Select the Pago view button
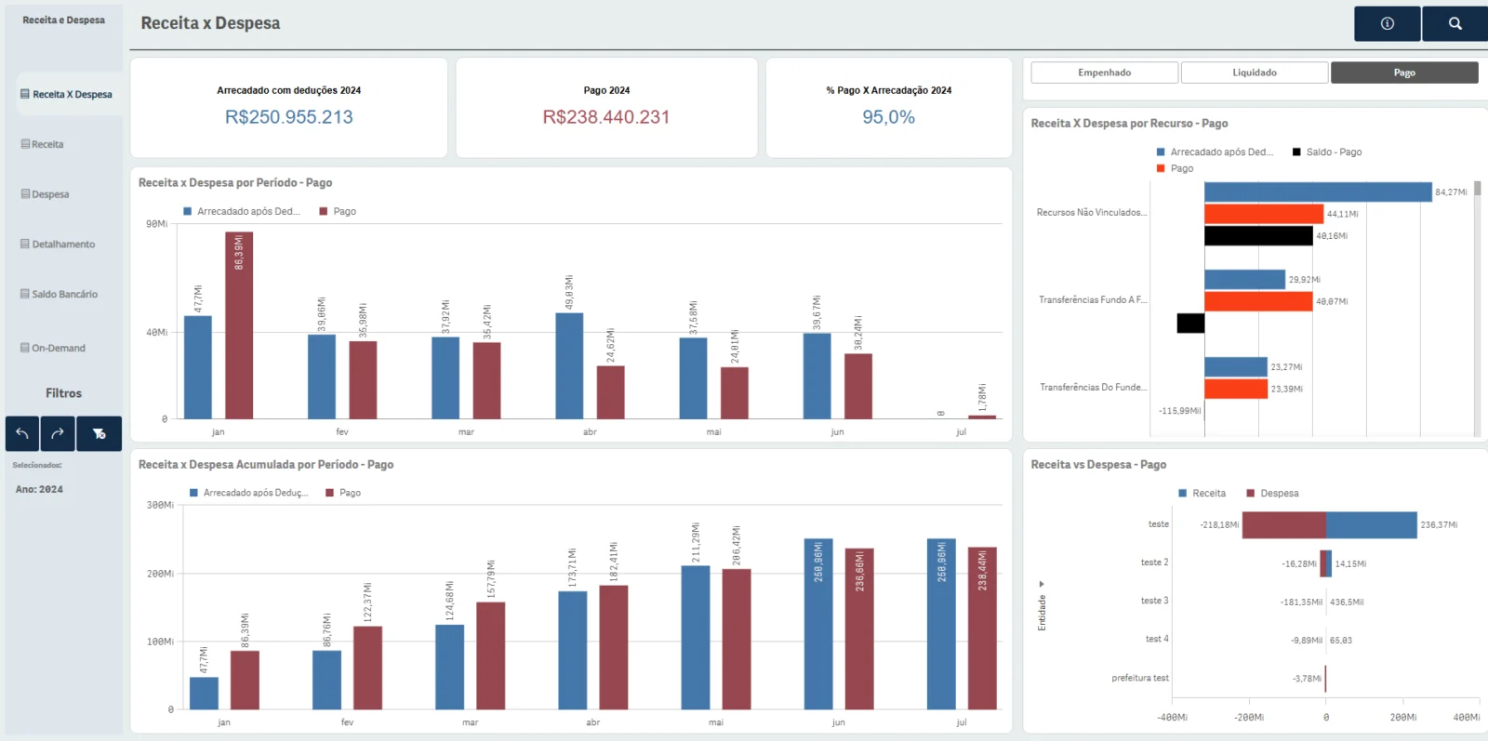This screenshot has height=741, width=1488. pos(1404,73)
